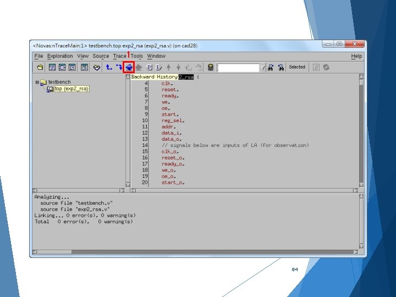Click the drag-and-drop hand icon in toolbar

(x=96, y=68)
